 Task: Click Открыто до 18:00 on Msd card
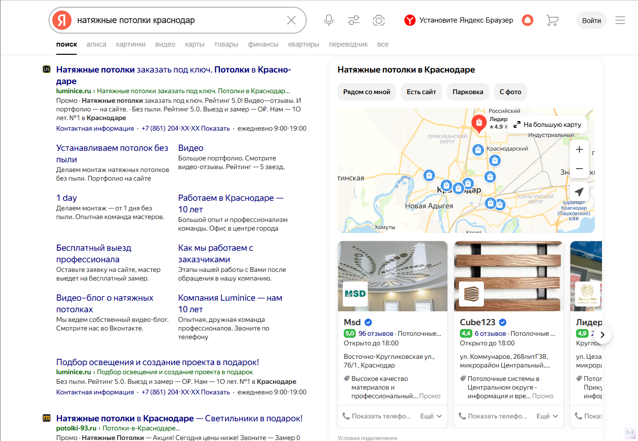point(371,343)
